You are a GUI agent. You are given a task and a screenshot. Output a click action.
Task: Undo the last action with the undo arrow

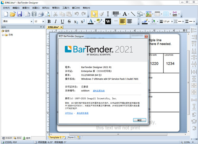[77, 14]
